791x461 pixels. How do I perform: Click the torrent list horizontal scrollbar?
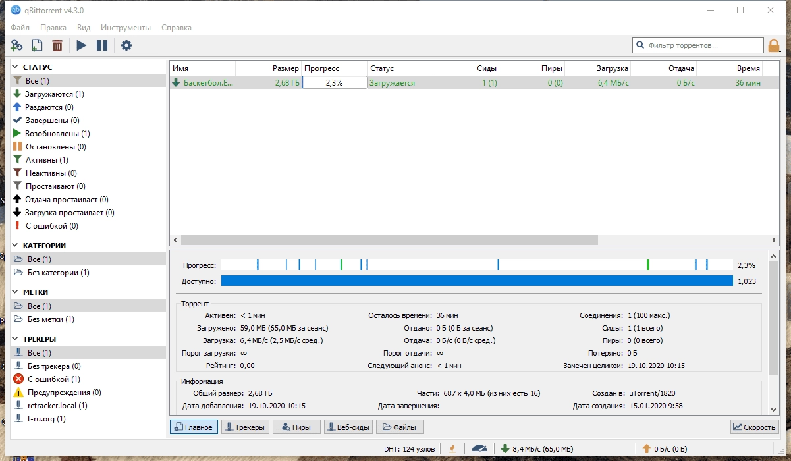(x=389, y=240)
